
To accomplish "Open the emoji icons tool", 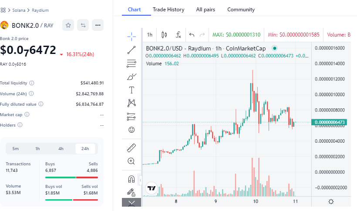I will tap(131, 130).
